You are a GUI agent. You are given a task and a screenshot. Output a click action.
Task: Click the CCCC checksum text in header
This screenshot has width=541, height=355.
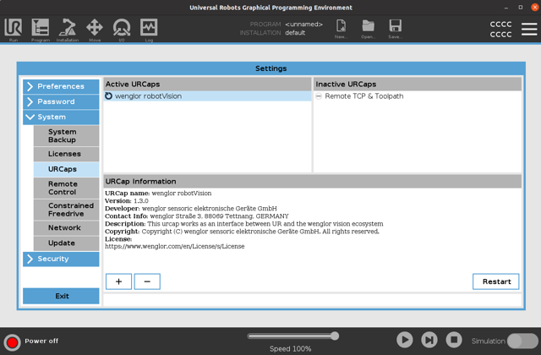point(500,29)
